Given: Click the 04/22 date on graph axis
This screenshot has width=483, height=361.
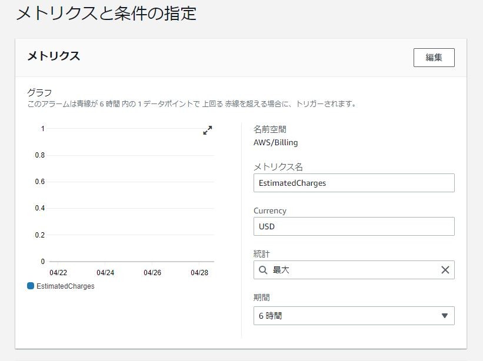Looking at the screenshot, I should 58,273.
